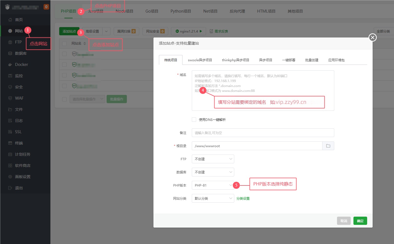Check the first website row checkbox
The width and height of the screenshot is (394, 244).
pyautogui.click(x=64, y=54)
